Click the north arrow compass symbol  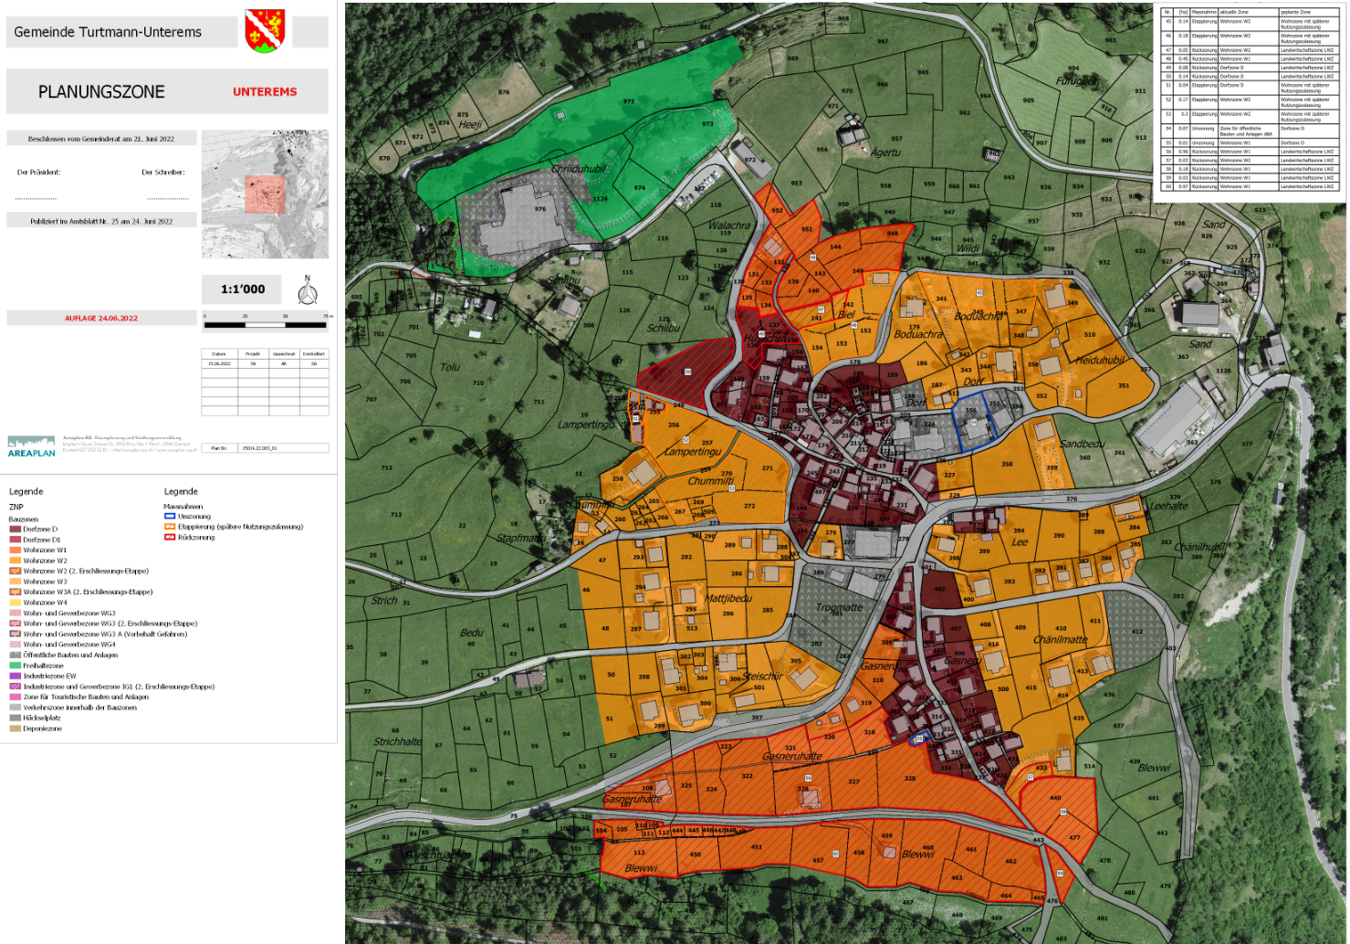point(308,291)
